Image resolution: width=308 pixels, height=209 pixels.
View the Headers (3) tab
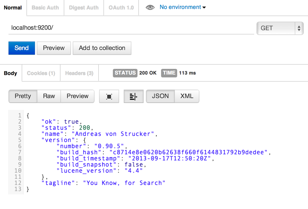tap(79, 73)
